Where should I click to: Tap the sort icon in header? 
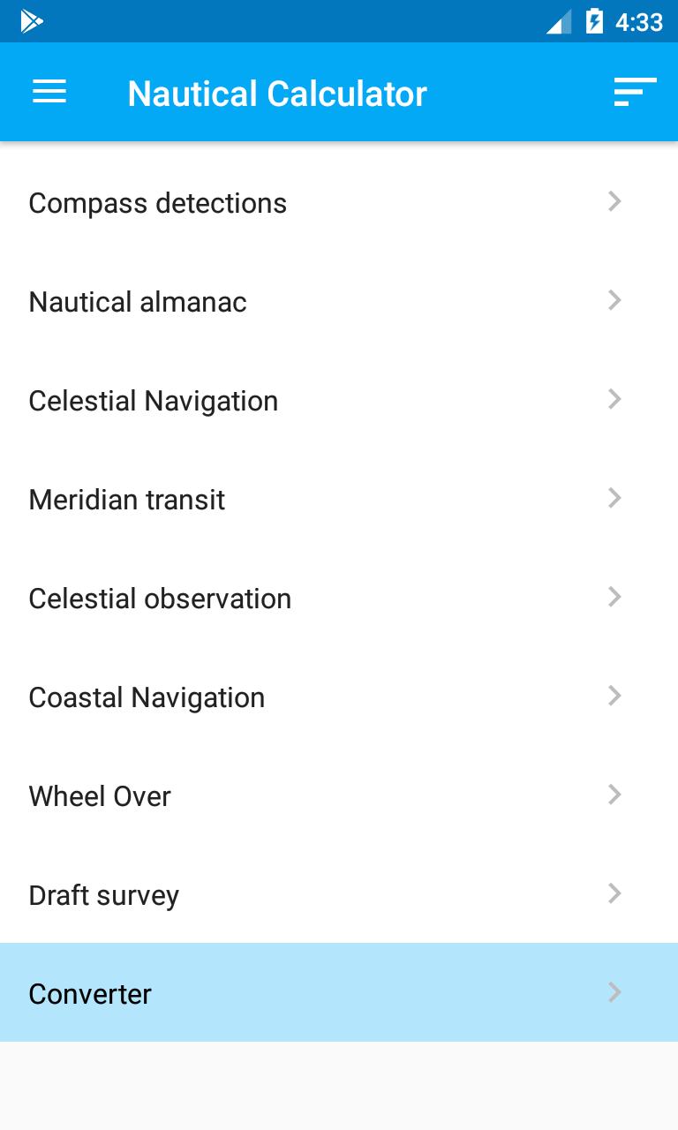click(636, 92)
